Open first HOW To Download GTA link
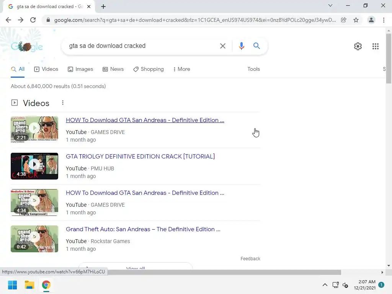Image resolution: width=392 pixels, height=294 pixels. (x=145, y=120)
